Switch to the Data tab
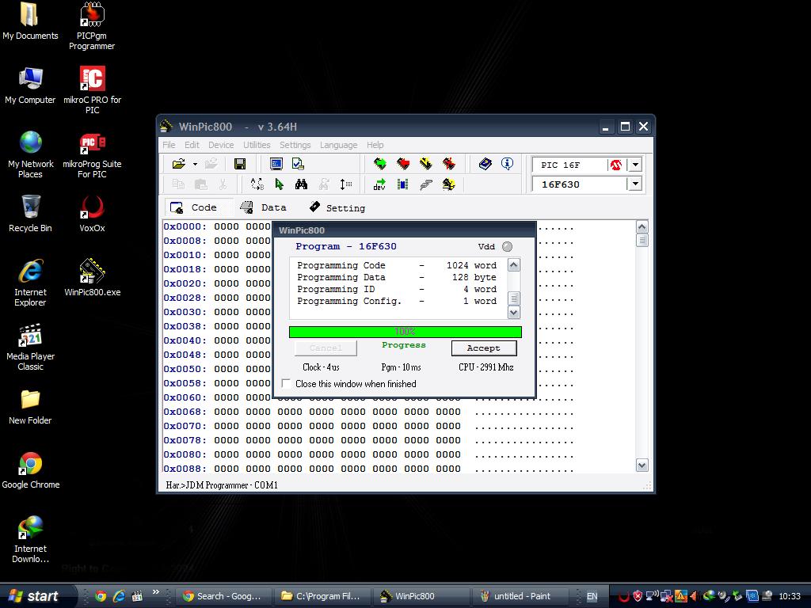The width and height of the screenshot is (811, 608). [264, 207]
